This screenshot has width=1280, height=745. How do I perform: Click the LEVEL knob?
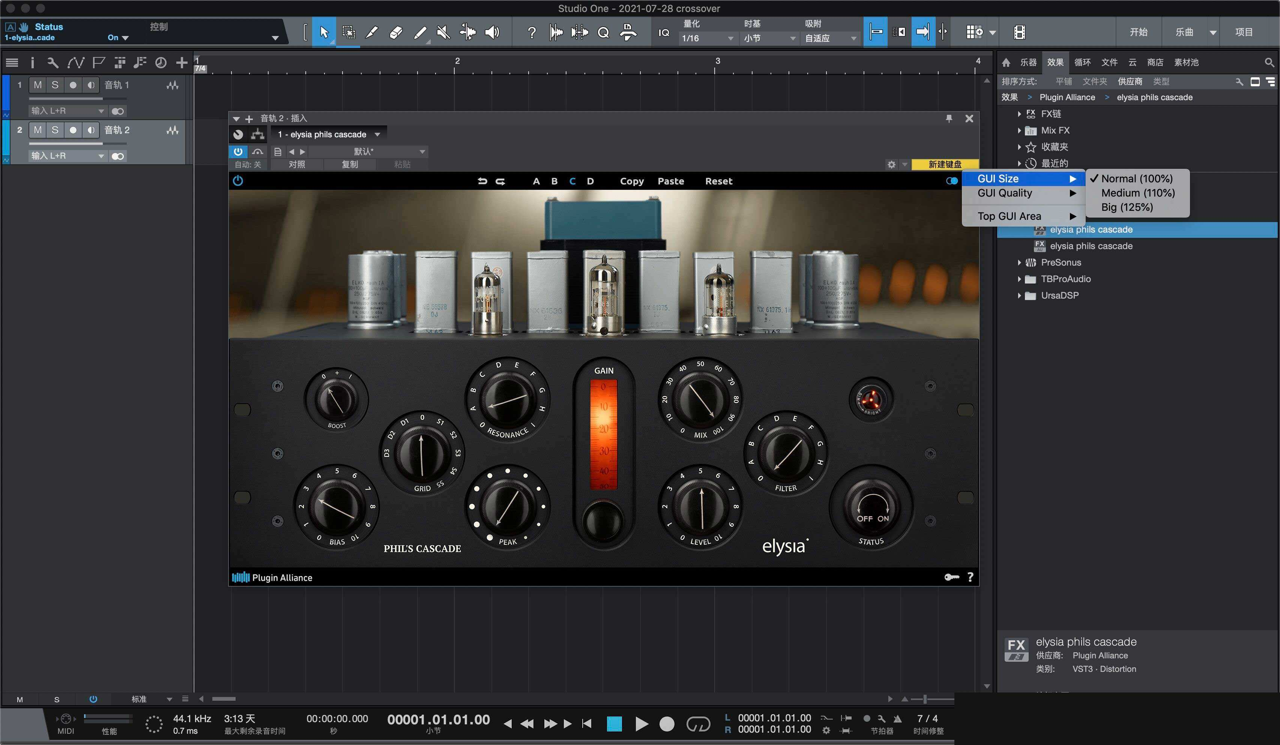pos(701,506)
